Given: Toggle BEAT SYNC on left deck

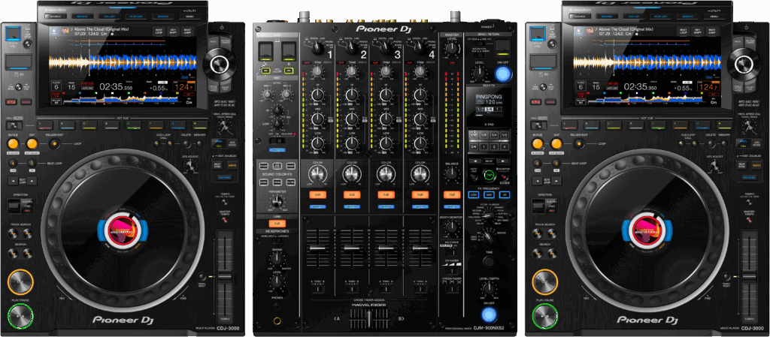Looking at the screenshot, I should [217, 166].
